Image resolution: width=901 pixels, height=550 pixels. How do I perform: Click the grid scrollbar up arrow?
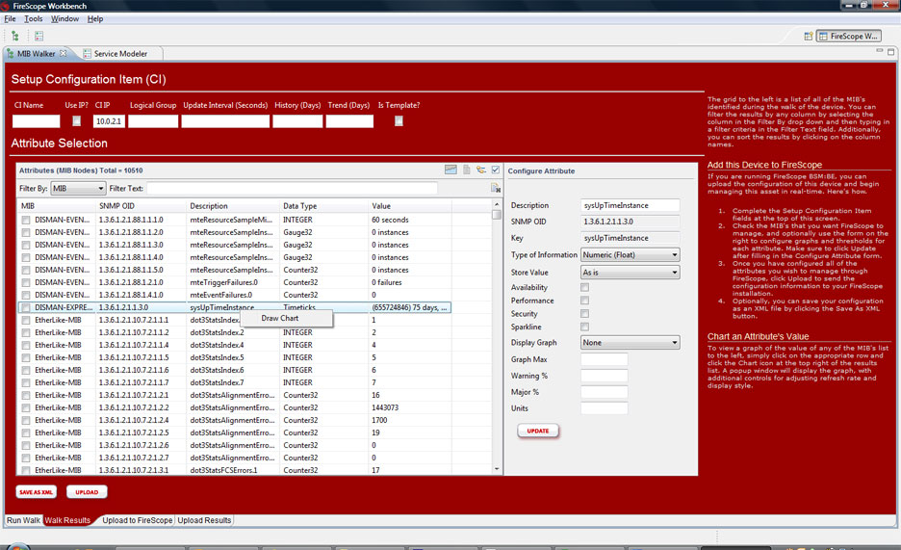(497, 204)
